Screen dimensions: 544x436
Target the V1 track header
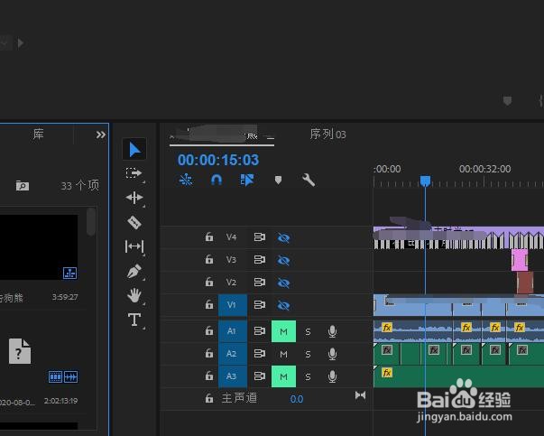[233, 305]
